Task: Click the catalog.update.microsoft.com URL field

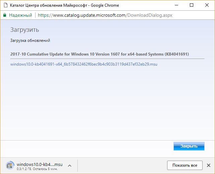Action: pos(100,15)
